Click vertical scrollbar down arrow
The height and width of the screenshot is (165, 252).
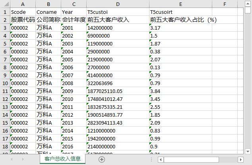click(x=248, y=151)
